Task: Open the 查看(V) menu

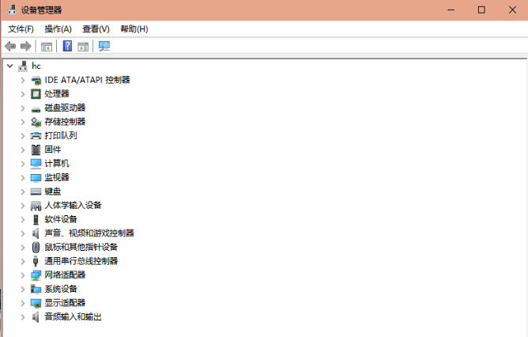Action: pos(96,29)
